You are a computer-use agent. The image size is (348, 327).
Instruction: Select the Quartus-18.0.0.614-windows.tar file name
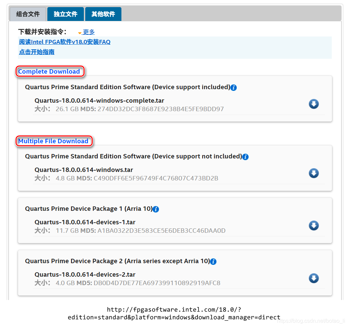(84, 170)
